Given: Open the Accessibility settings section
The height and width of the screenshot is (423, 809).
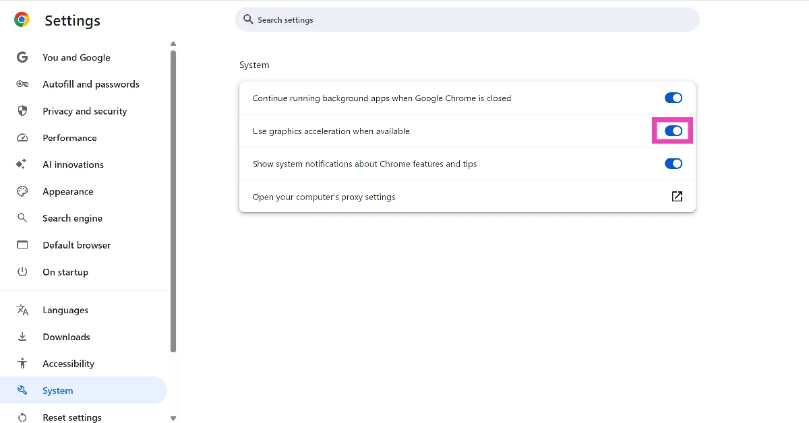Looking at the screenshot, I should coord(67,364).
